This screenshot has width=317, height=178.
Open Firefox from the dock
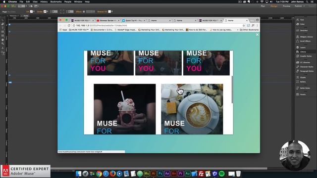coord(112,174)
